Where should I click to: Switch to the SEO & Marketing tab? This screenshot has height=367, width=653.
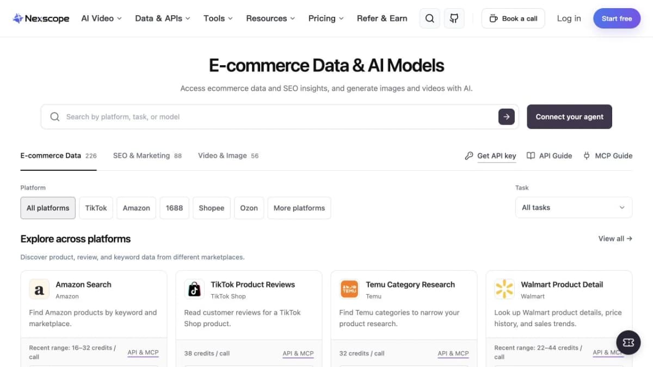tap(147, 155)
